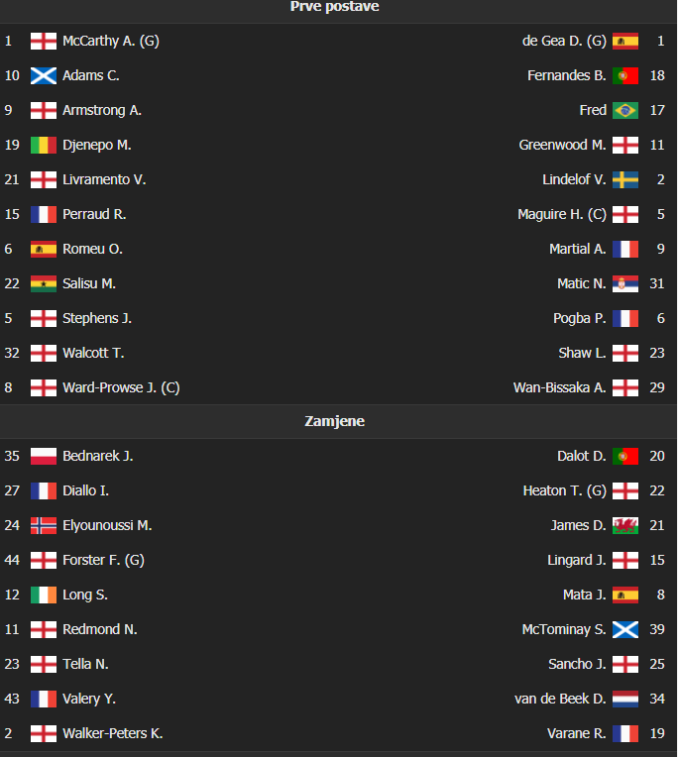Open player Fernandes B.
Image resolution: width=678 pixels, height=757 pixels.
(x=566, y=75)
